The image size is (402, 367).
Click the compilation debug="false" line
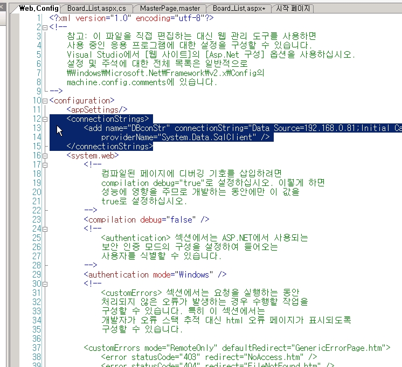pyautogui.click(x=147, y=220)
